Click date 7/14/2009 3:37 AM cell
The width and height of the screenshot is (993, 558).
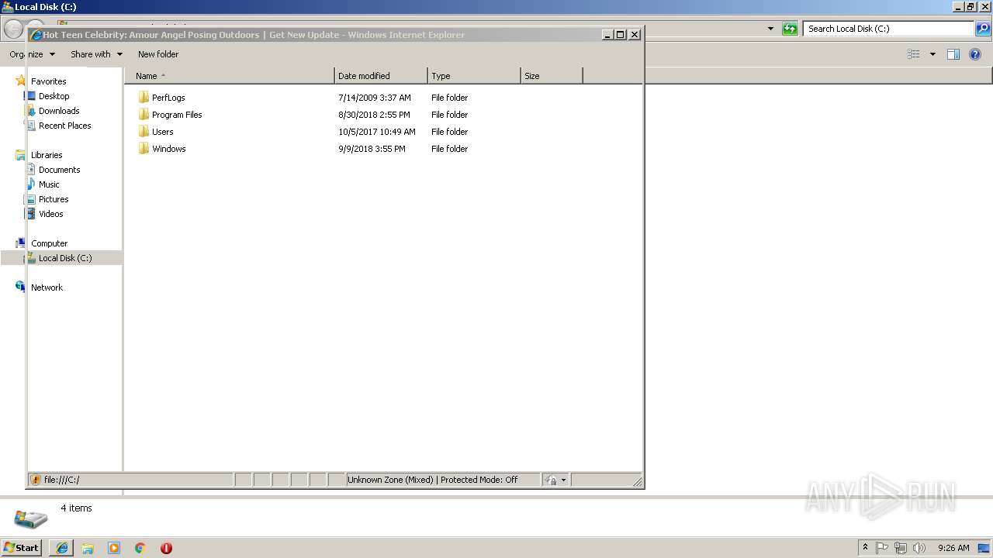coord(375,98)
